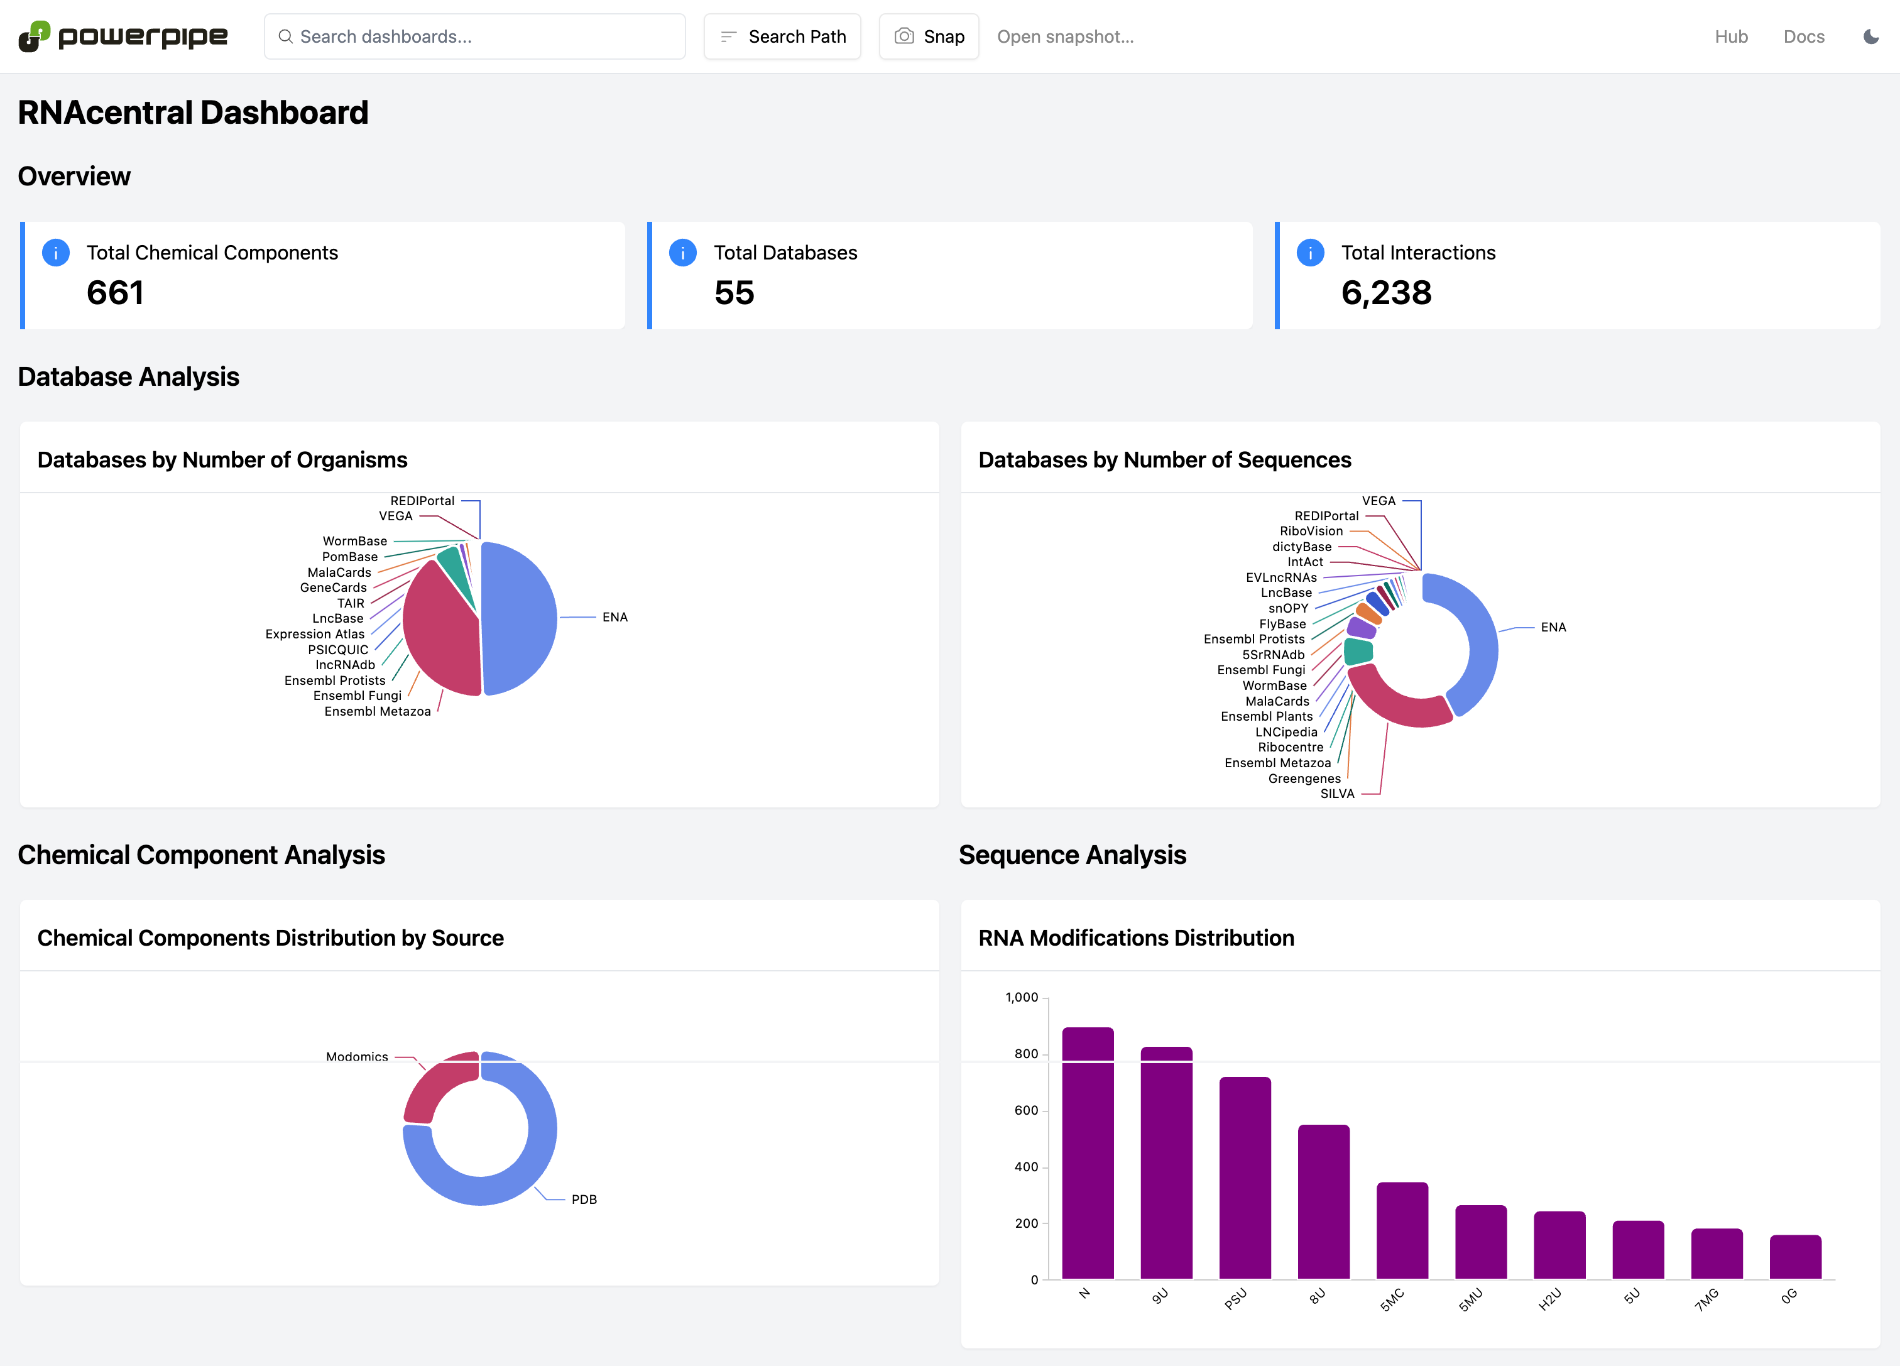Click Total Chemical Components info icon
Screen dimensions: 1900x1366
click(55, 252)
